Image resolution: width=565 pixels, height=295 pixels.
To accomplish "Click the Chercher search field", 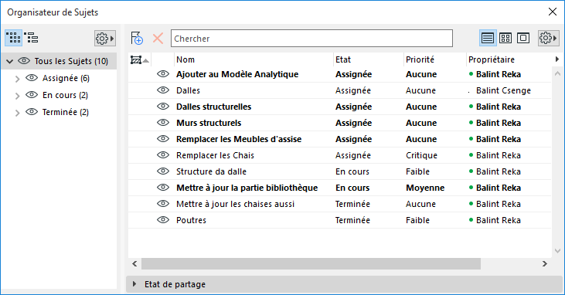I will pyautogui.click(x=311, y=38).
